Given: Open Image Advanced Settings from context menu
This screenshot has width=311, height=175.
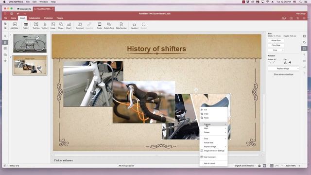Looking at the screenshot, I should click(x=213, y=151).
